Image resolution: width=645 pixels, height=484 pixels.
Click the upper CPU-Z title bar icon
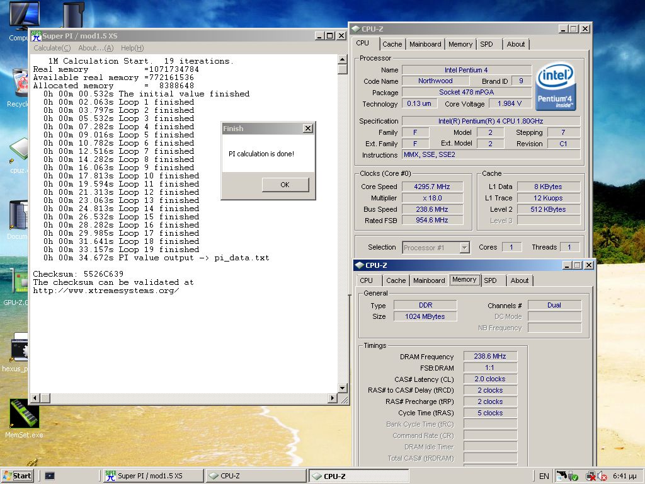[x=355, y=29]
